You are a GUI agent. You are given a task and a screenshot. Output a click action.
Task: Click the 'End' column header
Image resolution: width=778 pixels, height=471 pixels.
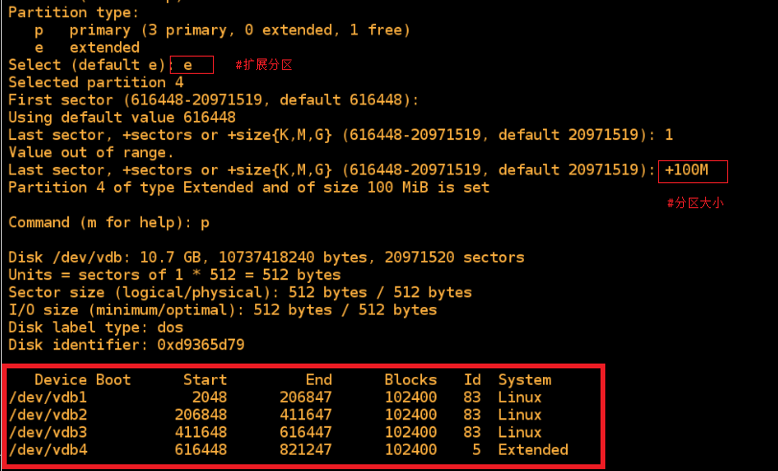click(318, 380)
